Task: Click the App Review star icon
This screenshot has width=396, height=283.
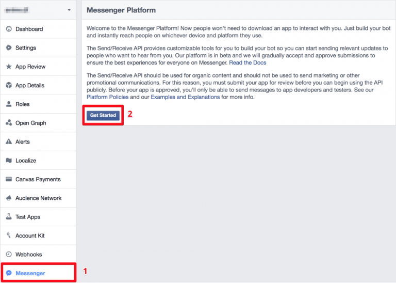Action: click(9, 67)
